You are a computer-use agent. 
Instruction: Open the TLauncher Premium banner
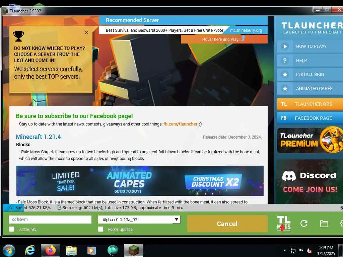pos(310,140)
